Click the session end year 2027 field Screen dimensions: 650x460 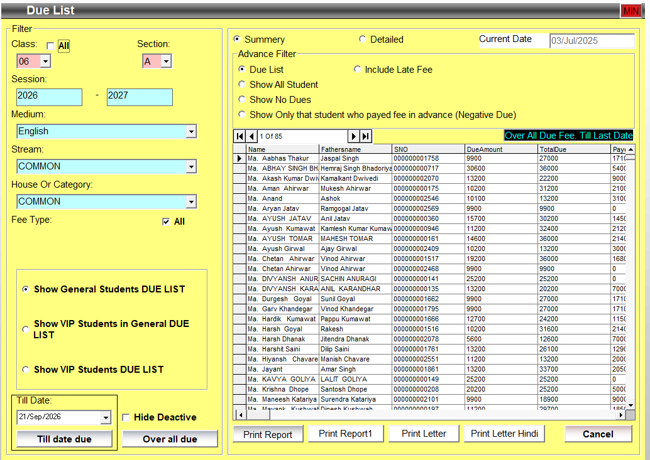140,97
